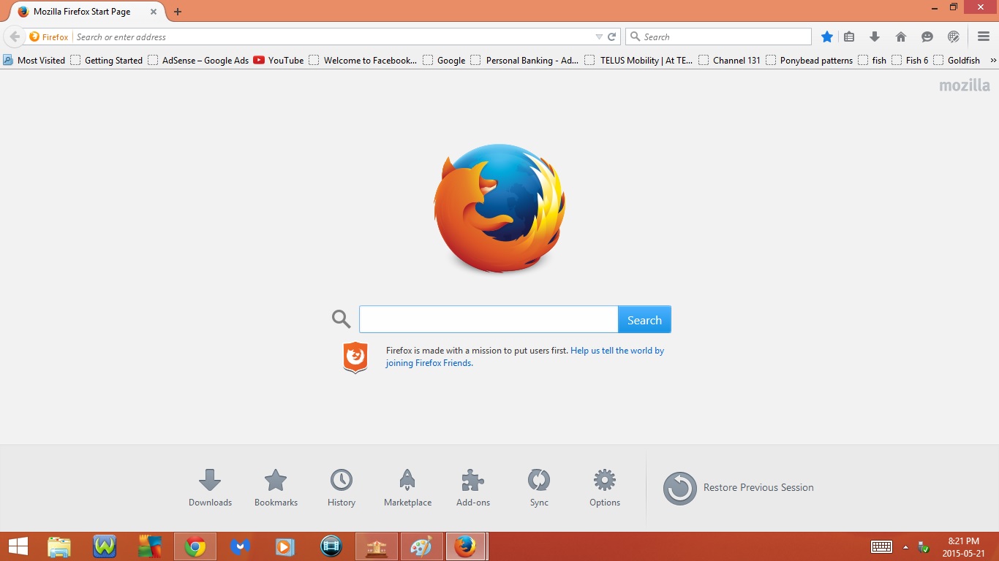Screen dimensions: 999x561
Task: Open the Paint palette taskbar icon
Action: click(x=422, y=546)
